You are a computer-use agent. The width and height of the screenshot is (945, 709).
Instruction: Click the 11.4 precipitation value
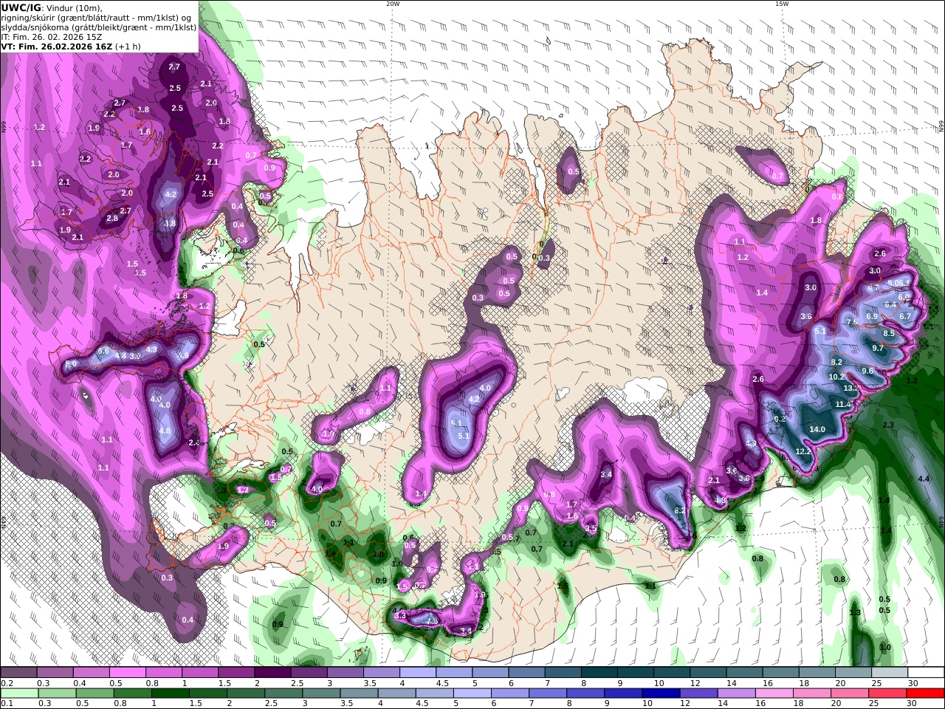[x=843, y=405]
